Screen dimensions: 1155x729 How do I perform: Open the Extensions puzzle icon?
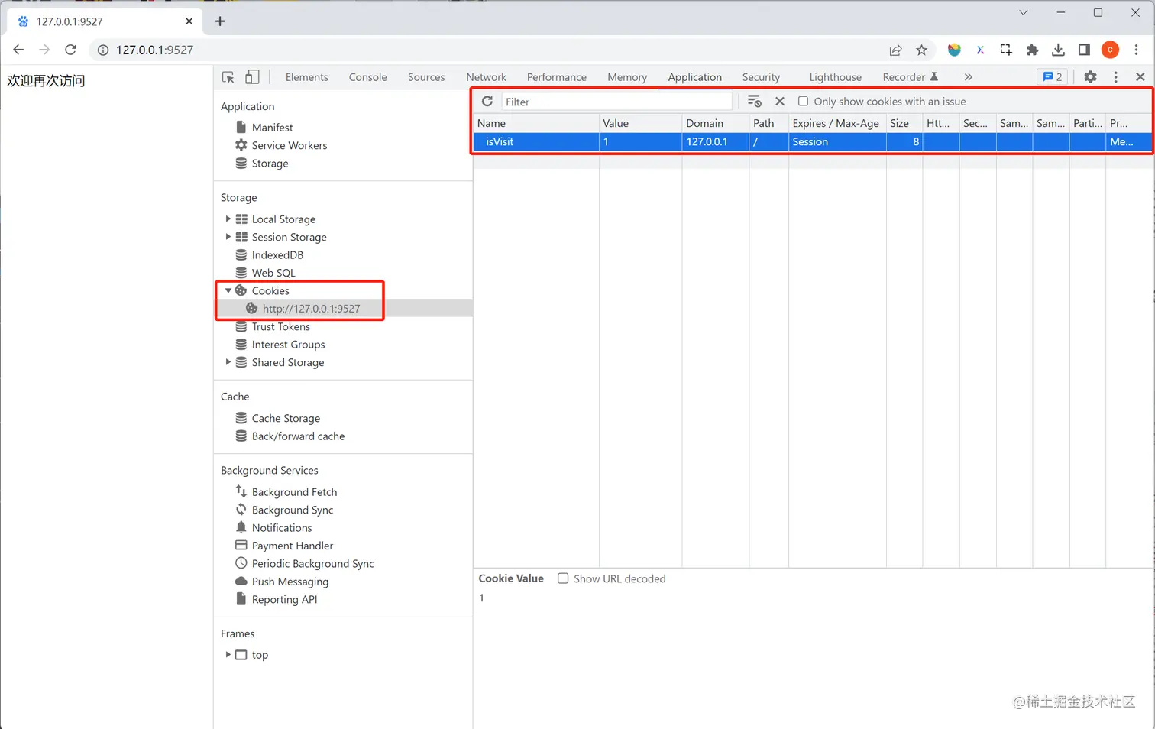1032,50
